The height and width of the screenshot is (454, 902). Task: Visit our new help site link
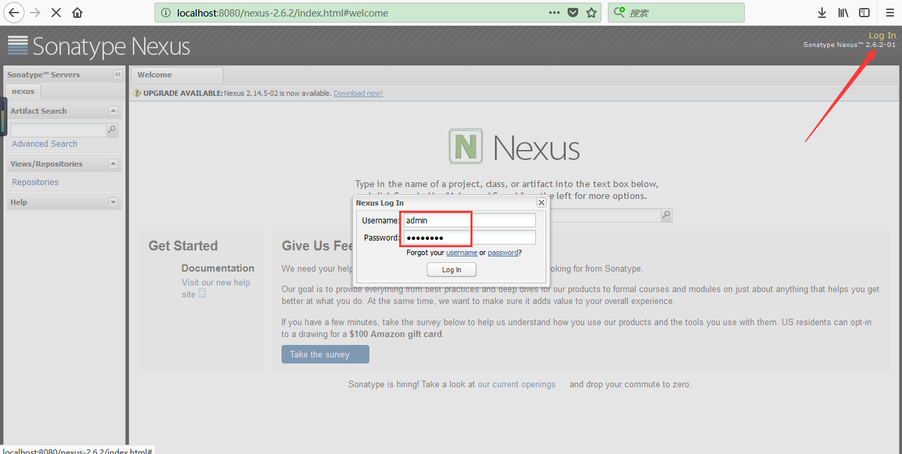pos(216,288)
